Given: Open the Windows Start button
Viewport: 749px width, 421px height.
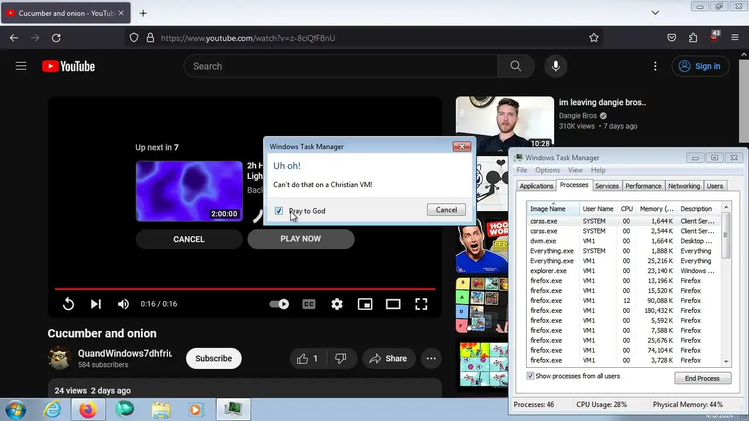Looking at the screenshot, I should click(16, 409).
